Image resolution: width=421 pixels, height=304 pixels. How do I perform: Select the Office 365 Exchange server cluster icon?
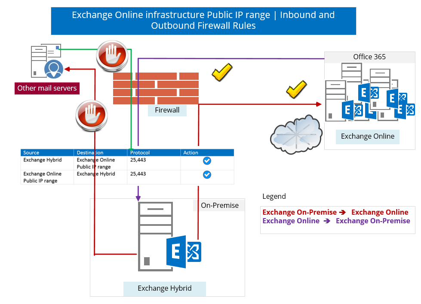point(370,92)
